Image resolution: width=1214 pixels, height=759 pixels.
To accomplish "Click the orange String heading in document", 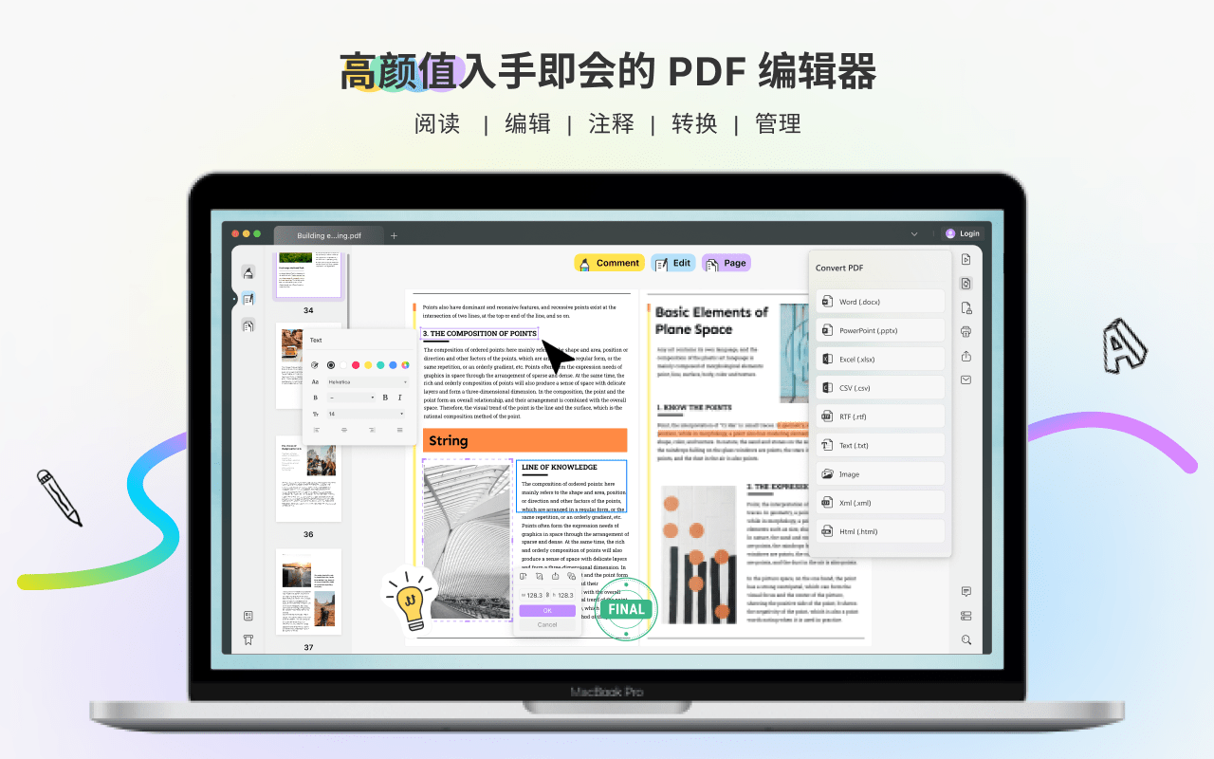I will 524,440.
